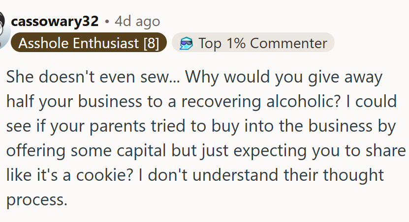Screen dimensions: 409x222
Task: Click the word 'expecting' in the comment body
Action: coord(270,151)
